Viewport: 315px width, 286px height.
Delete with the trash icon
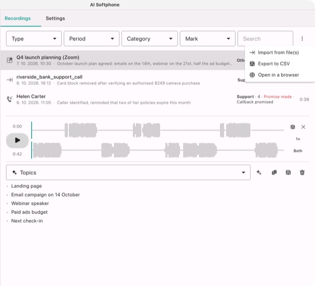tap(302, 172)
